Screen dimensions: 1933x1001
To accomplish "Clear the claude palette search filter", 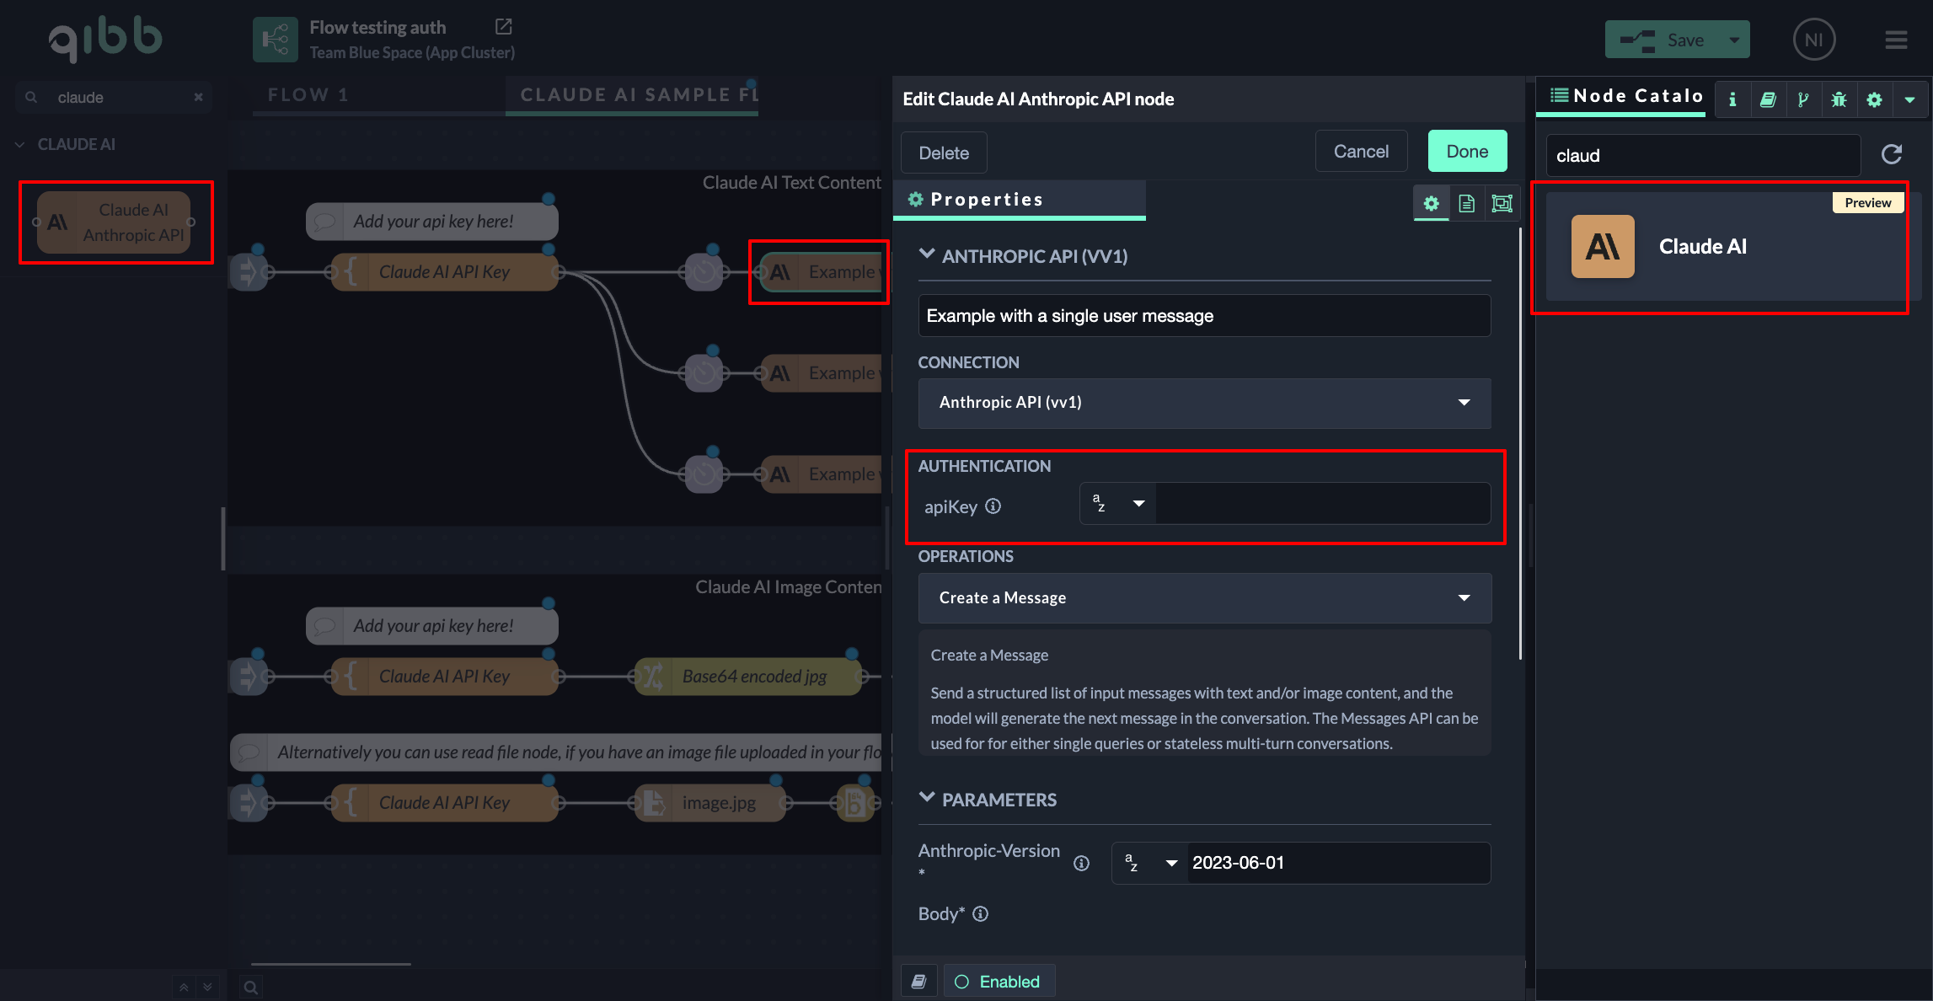I will (198, 97).
